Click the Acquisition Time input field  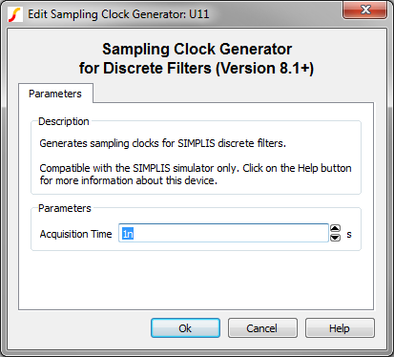click(x=223, y=233)
